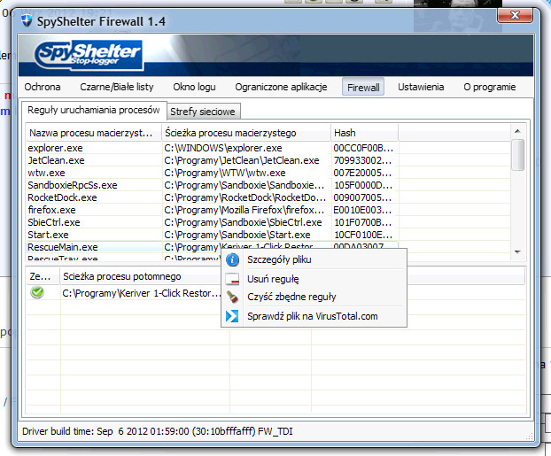Click the scroll up arrow of the process list
Viewport: 551px width, 456px height.
[x=517, y=131]
